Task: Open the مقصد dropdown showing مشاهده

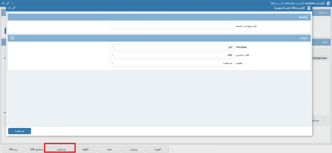Action: (171, 63)
